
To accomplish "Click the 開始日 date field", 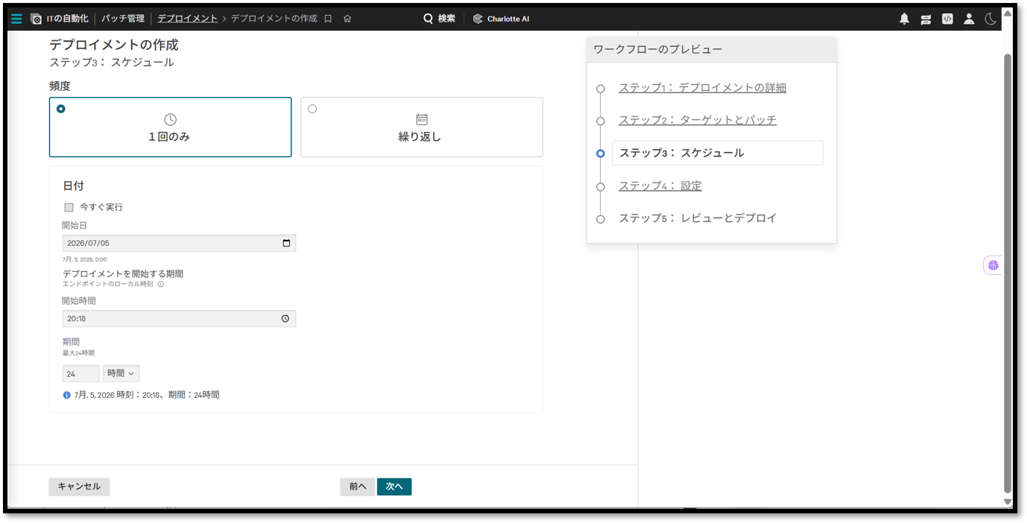I will click(179, 243).
